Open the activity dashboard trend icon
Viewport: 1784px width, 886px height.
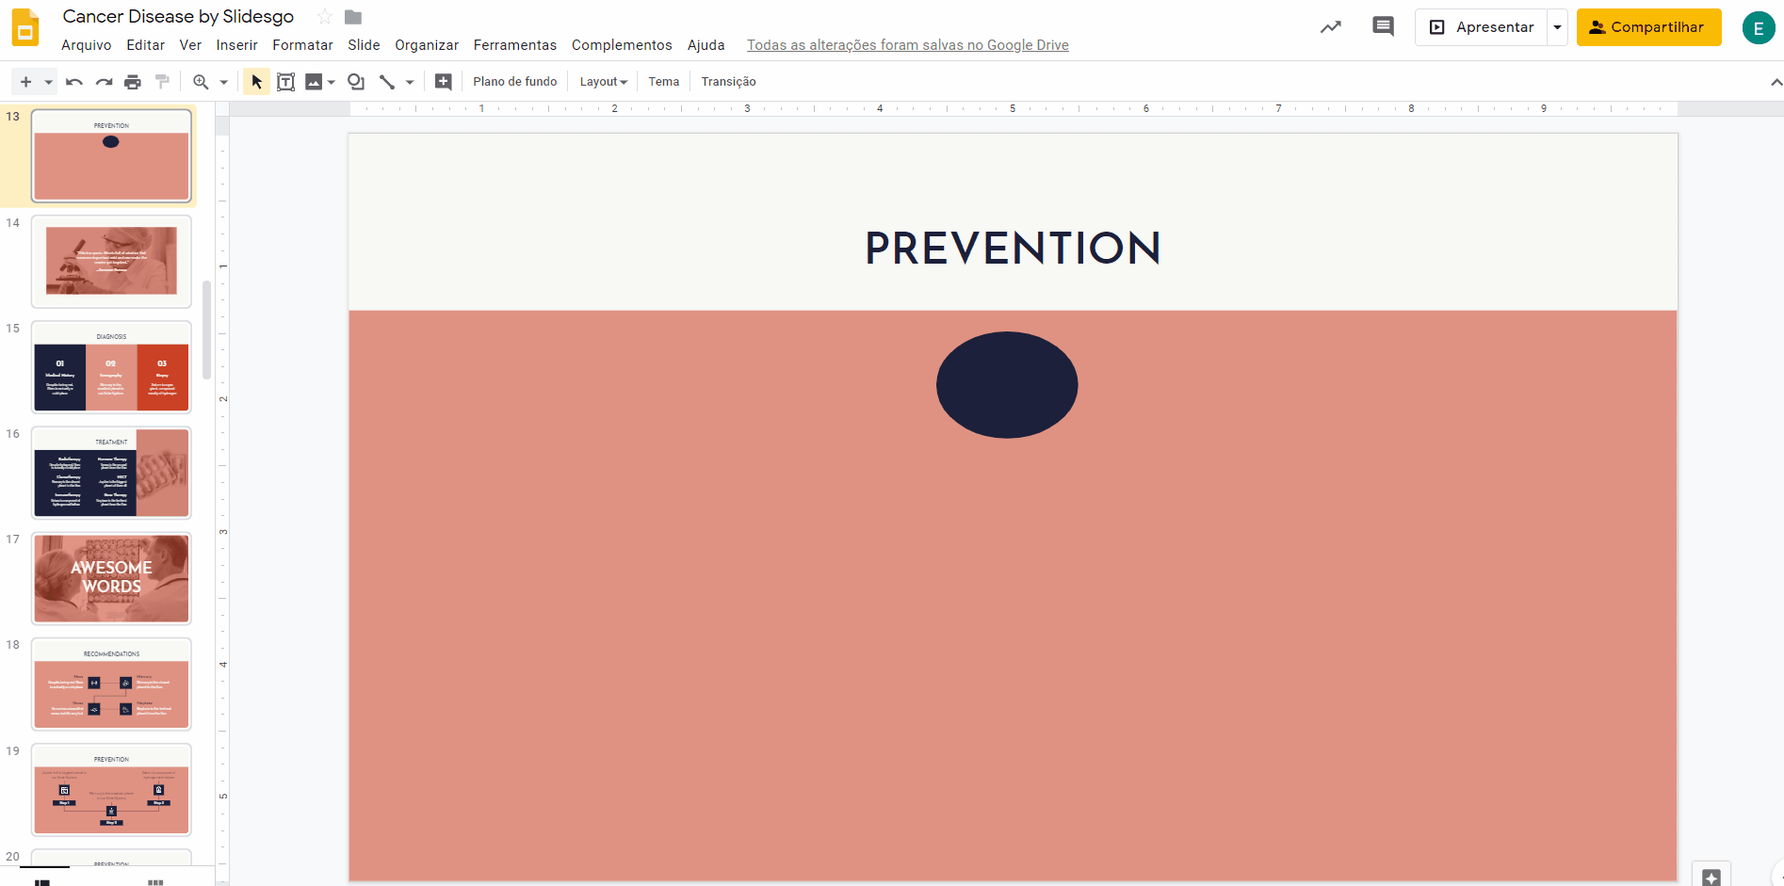(x=1331, y=27)
